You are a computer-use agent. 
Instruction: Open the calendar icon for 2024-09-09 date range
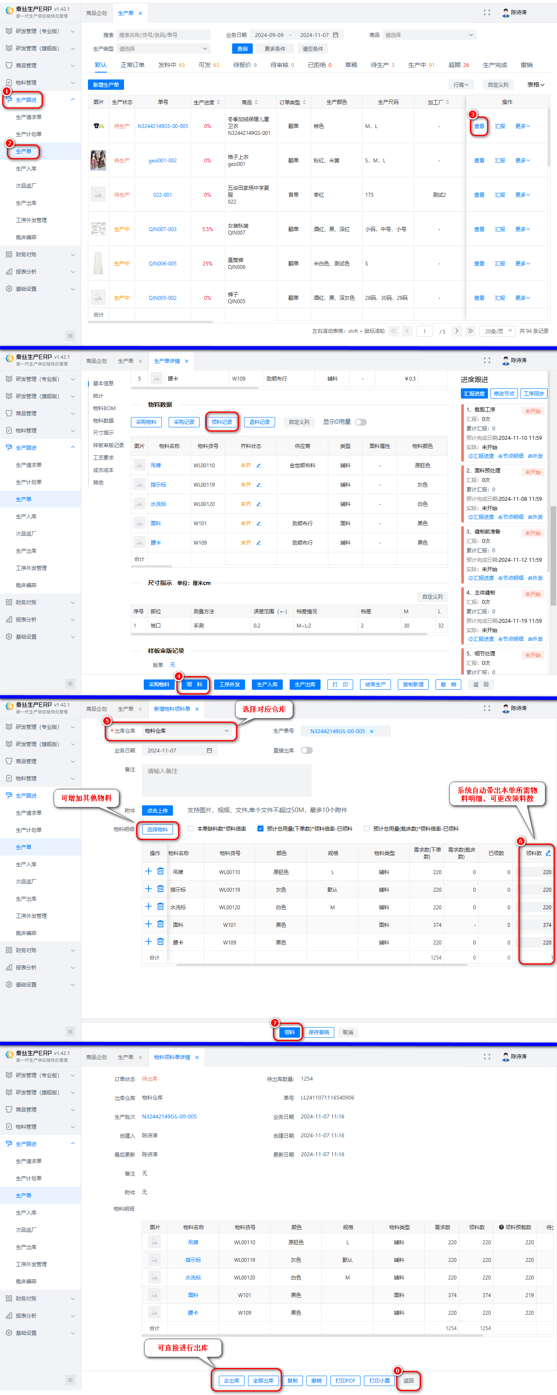click(336, 35)
